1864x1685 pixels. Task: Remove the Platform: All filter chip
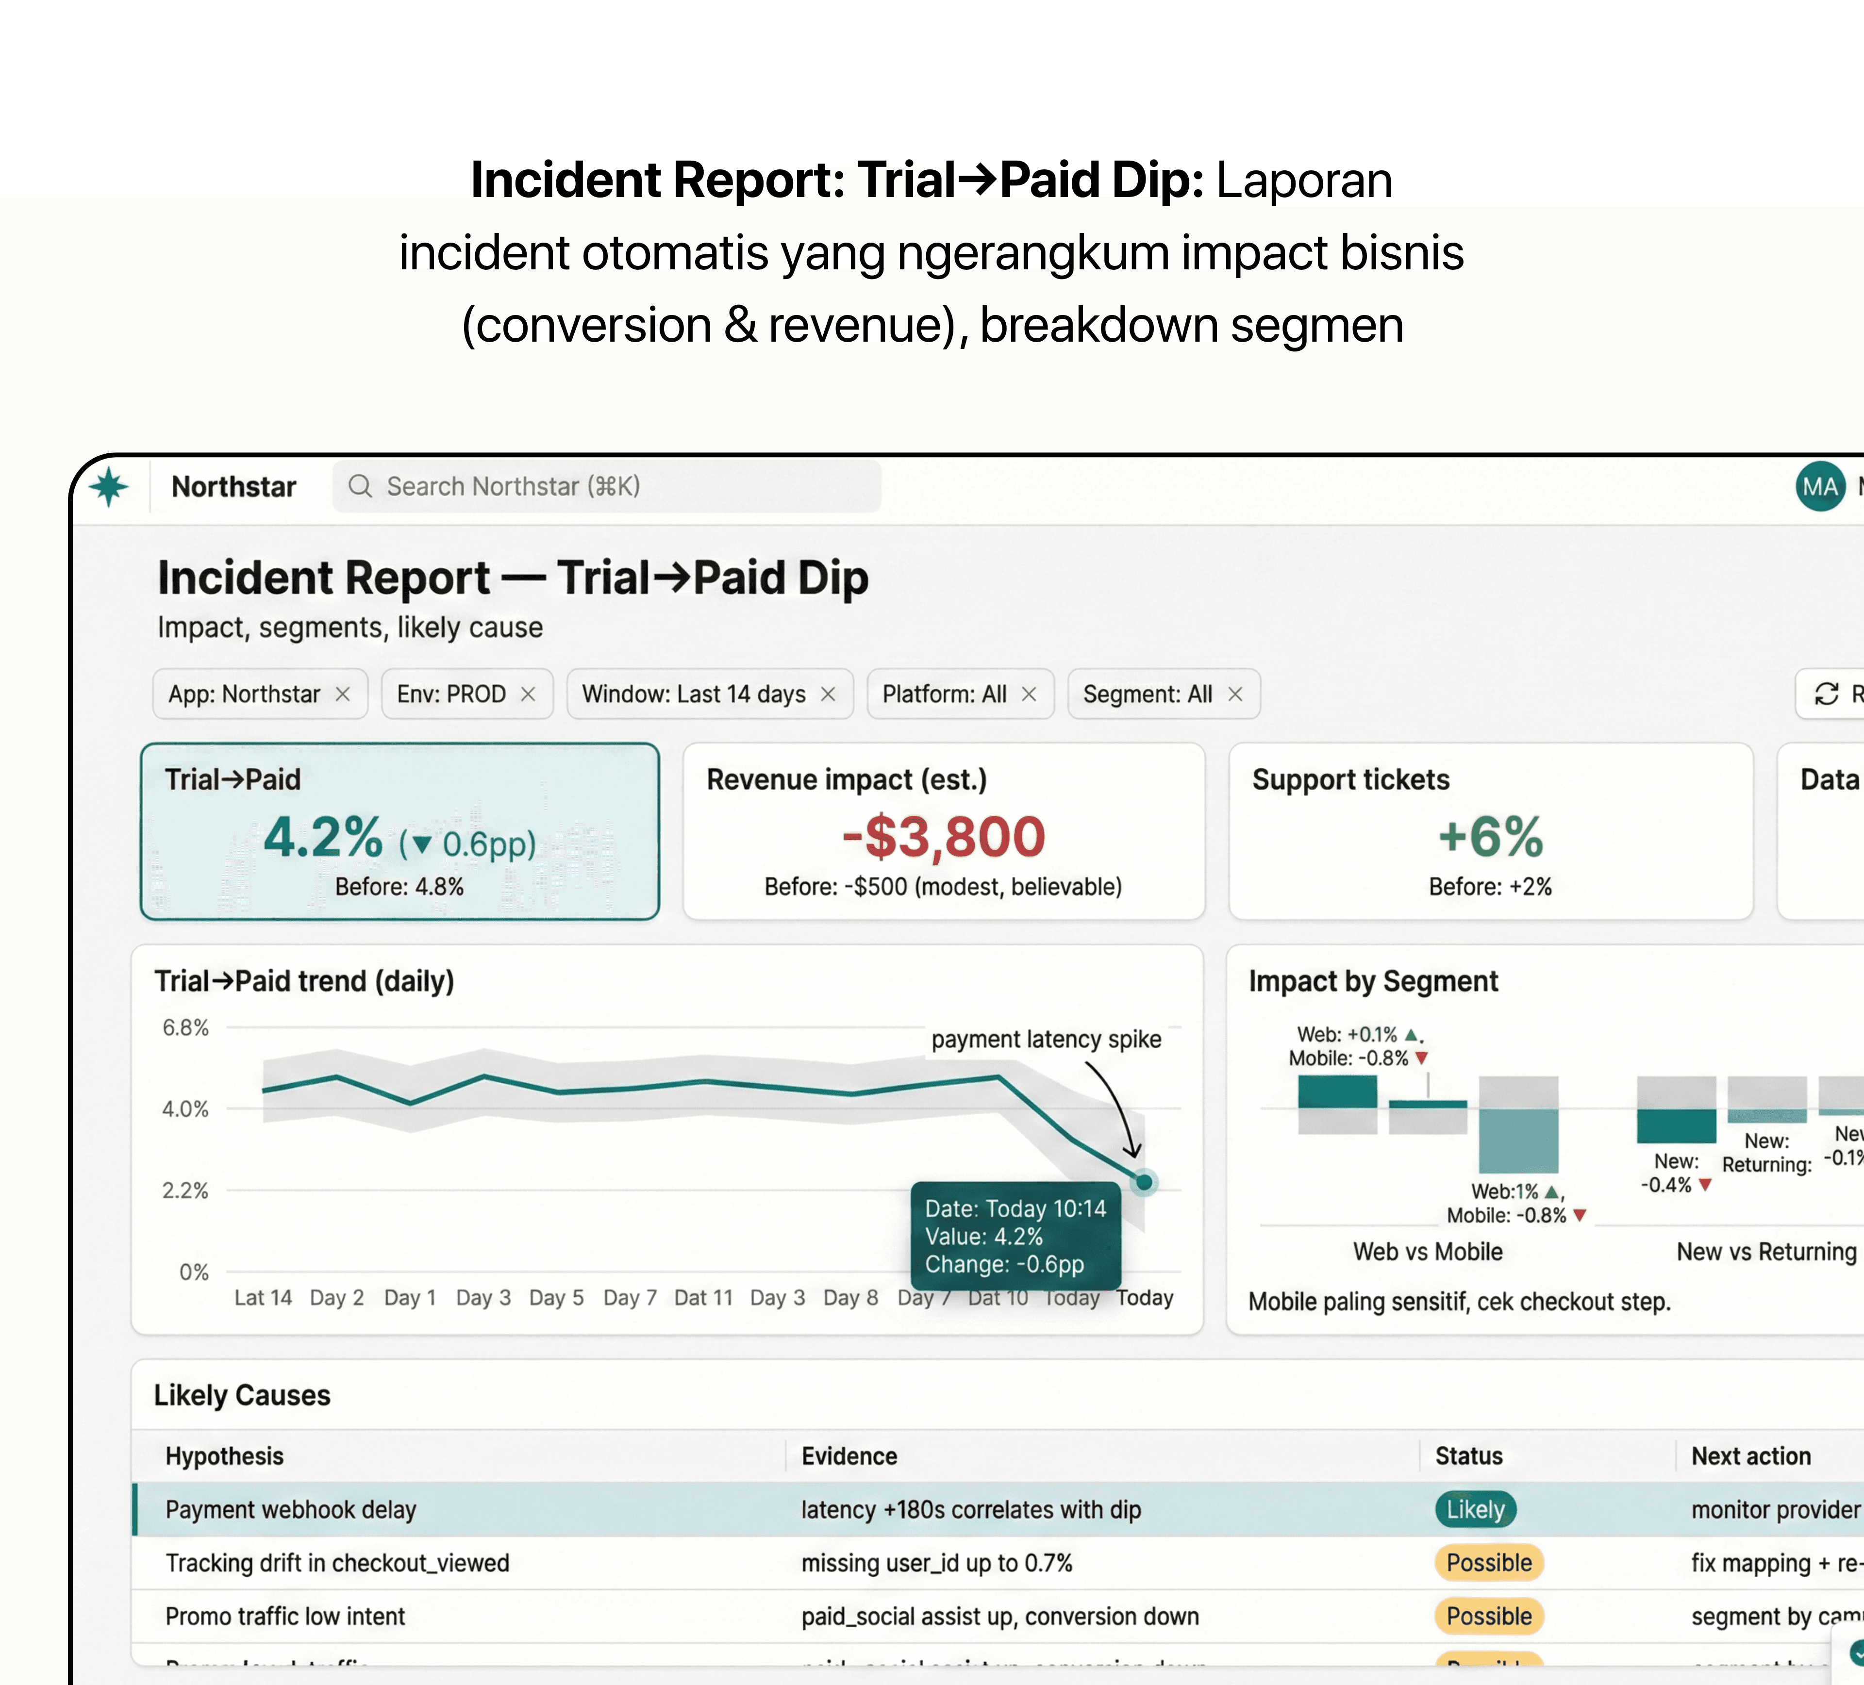pyautogui.click(x=1029, y=694)
